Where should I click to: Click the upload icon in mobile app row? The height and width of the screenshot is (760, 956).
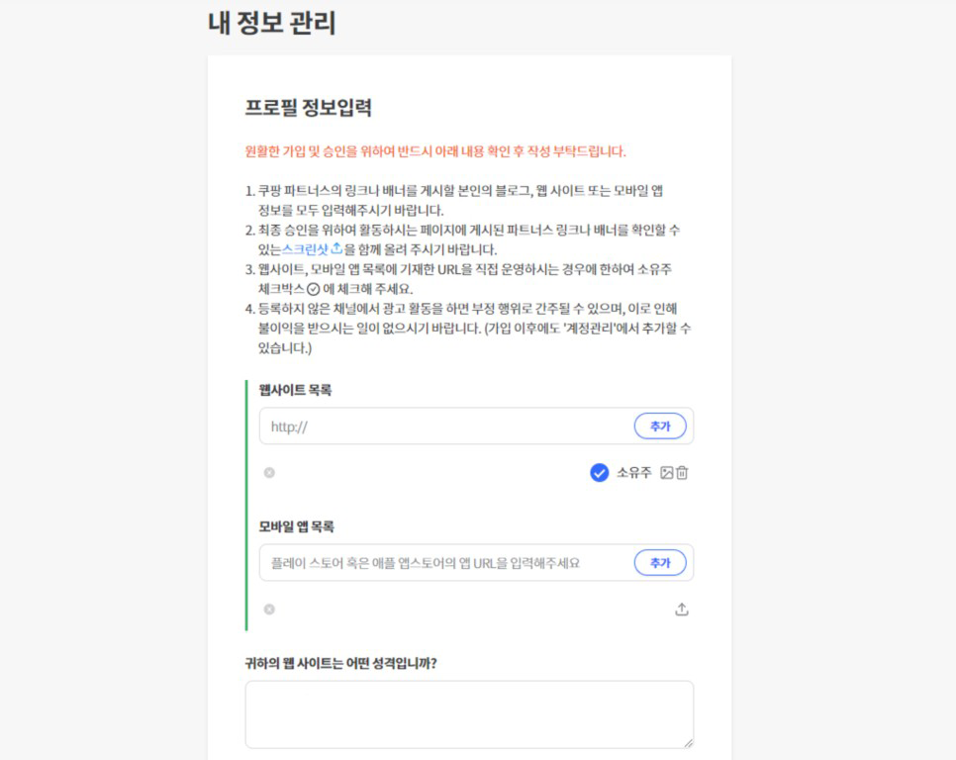(x=682, y=610)
